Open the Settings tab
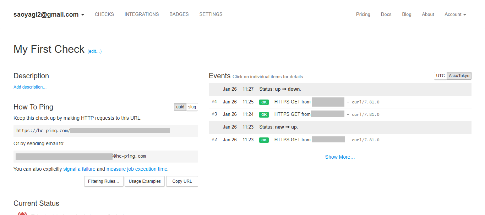 pyautogui.click(x=211, y=15)
